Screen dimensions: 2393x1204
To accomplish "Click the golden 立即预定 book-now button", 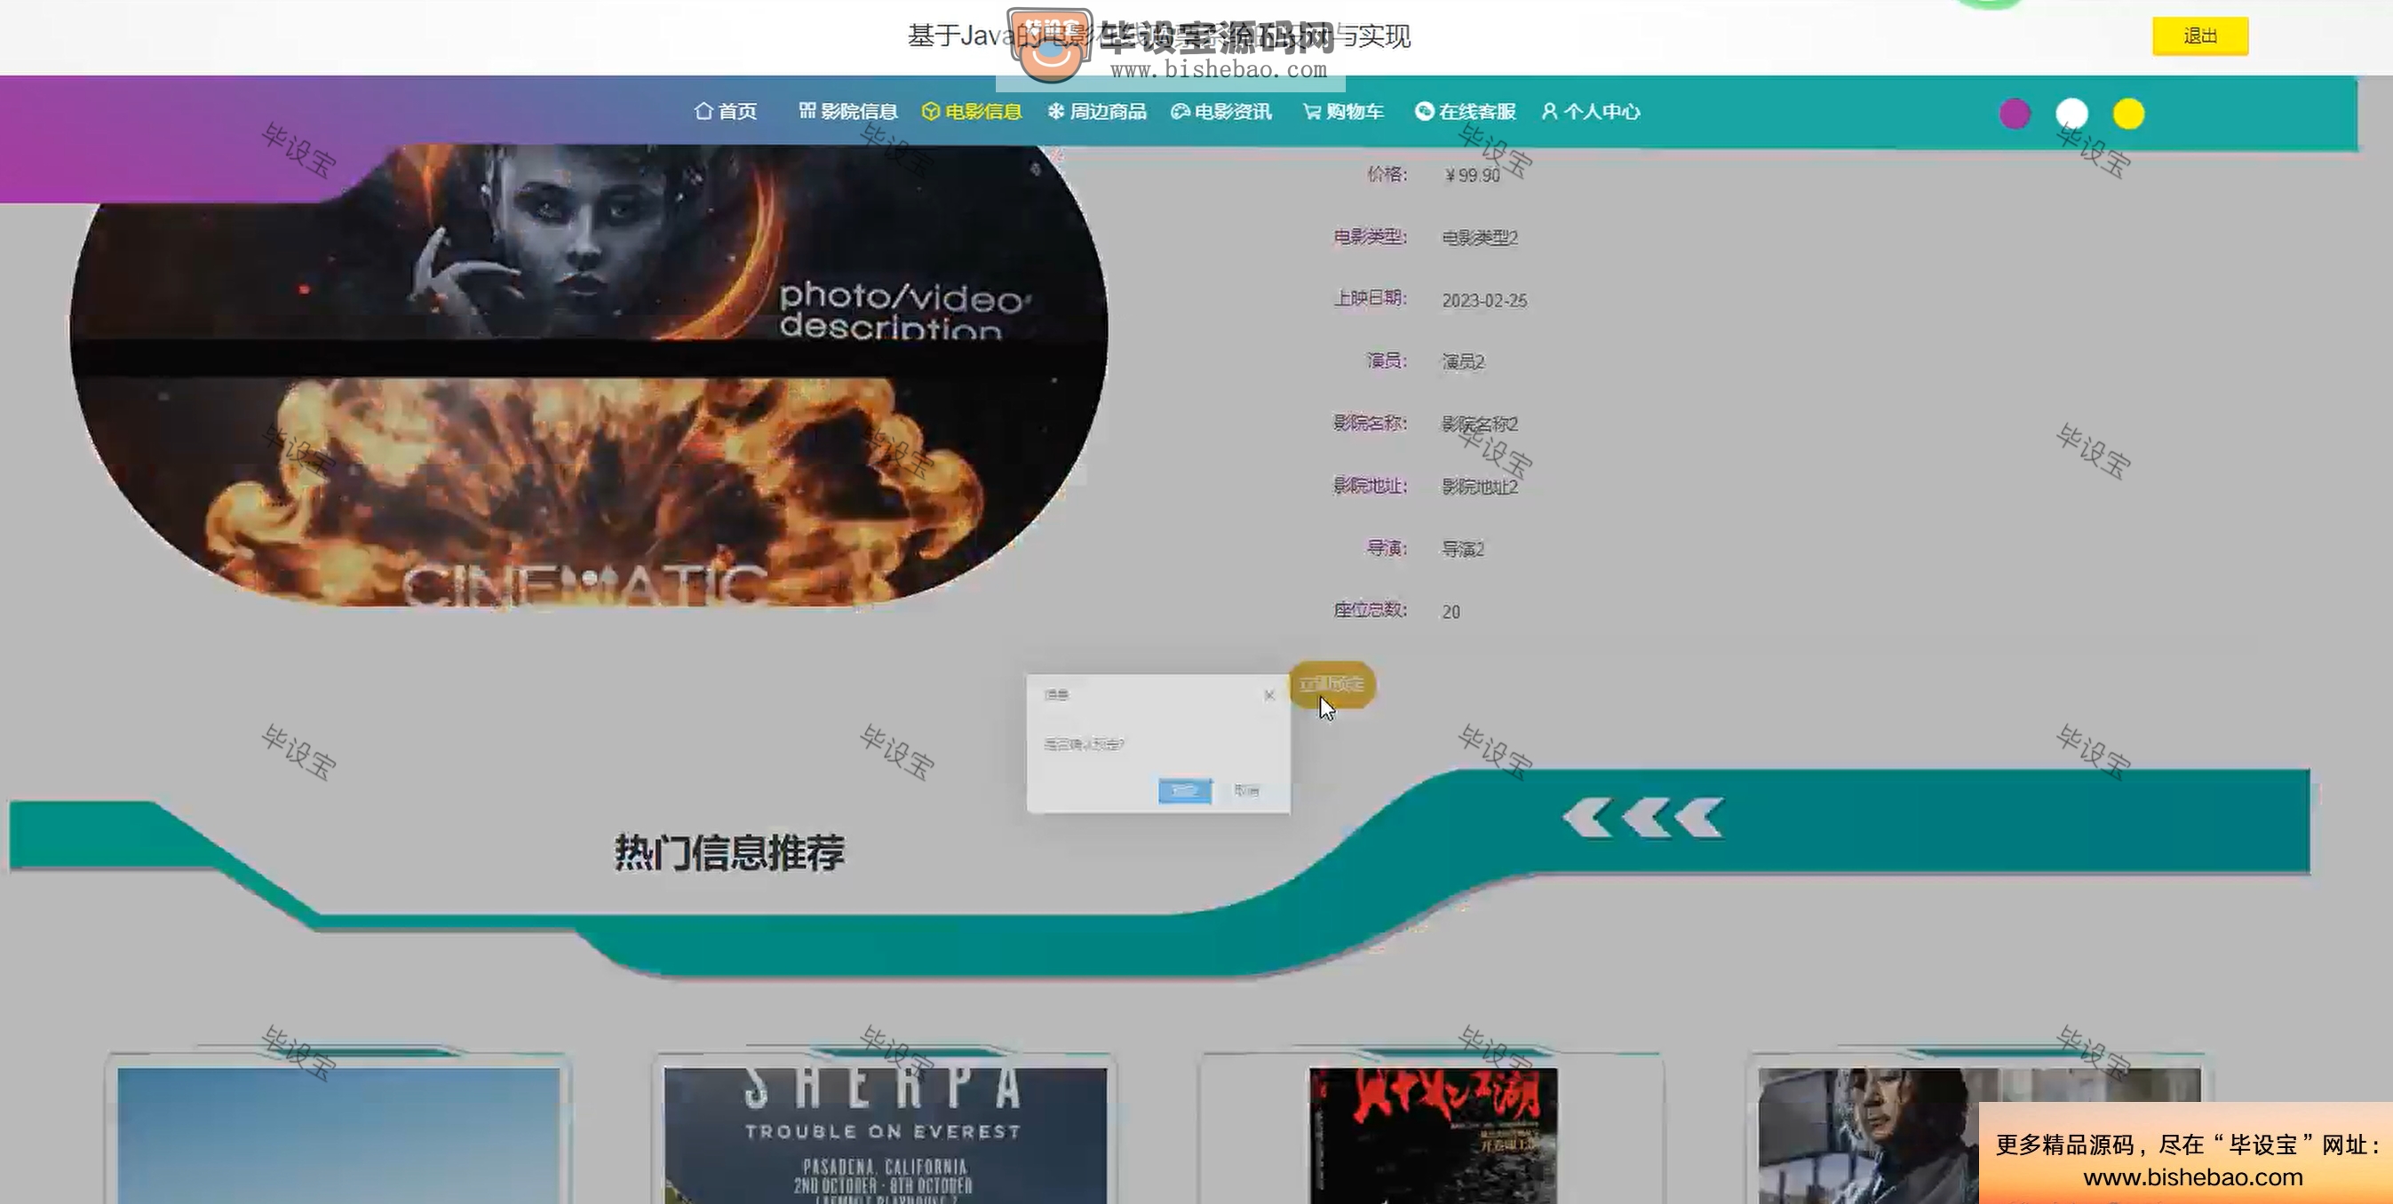I will (x=1332, y=685).
